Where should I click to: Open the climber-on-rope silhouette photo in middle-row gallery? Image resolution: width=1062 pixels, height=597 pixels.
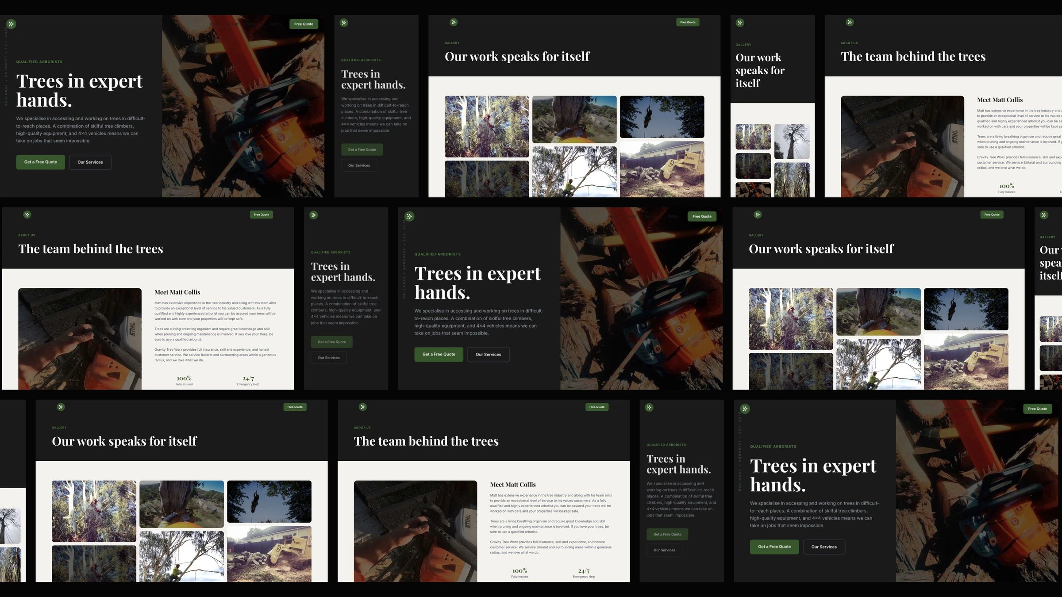[966, 309]
